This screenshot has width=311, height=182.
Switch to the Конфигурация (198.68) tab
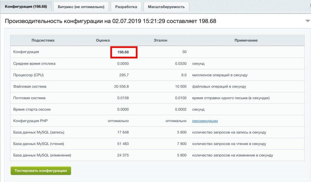click(26, 7)
